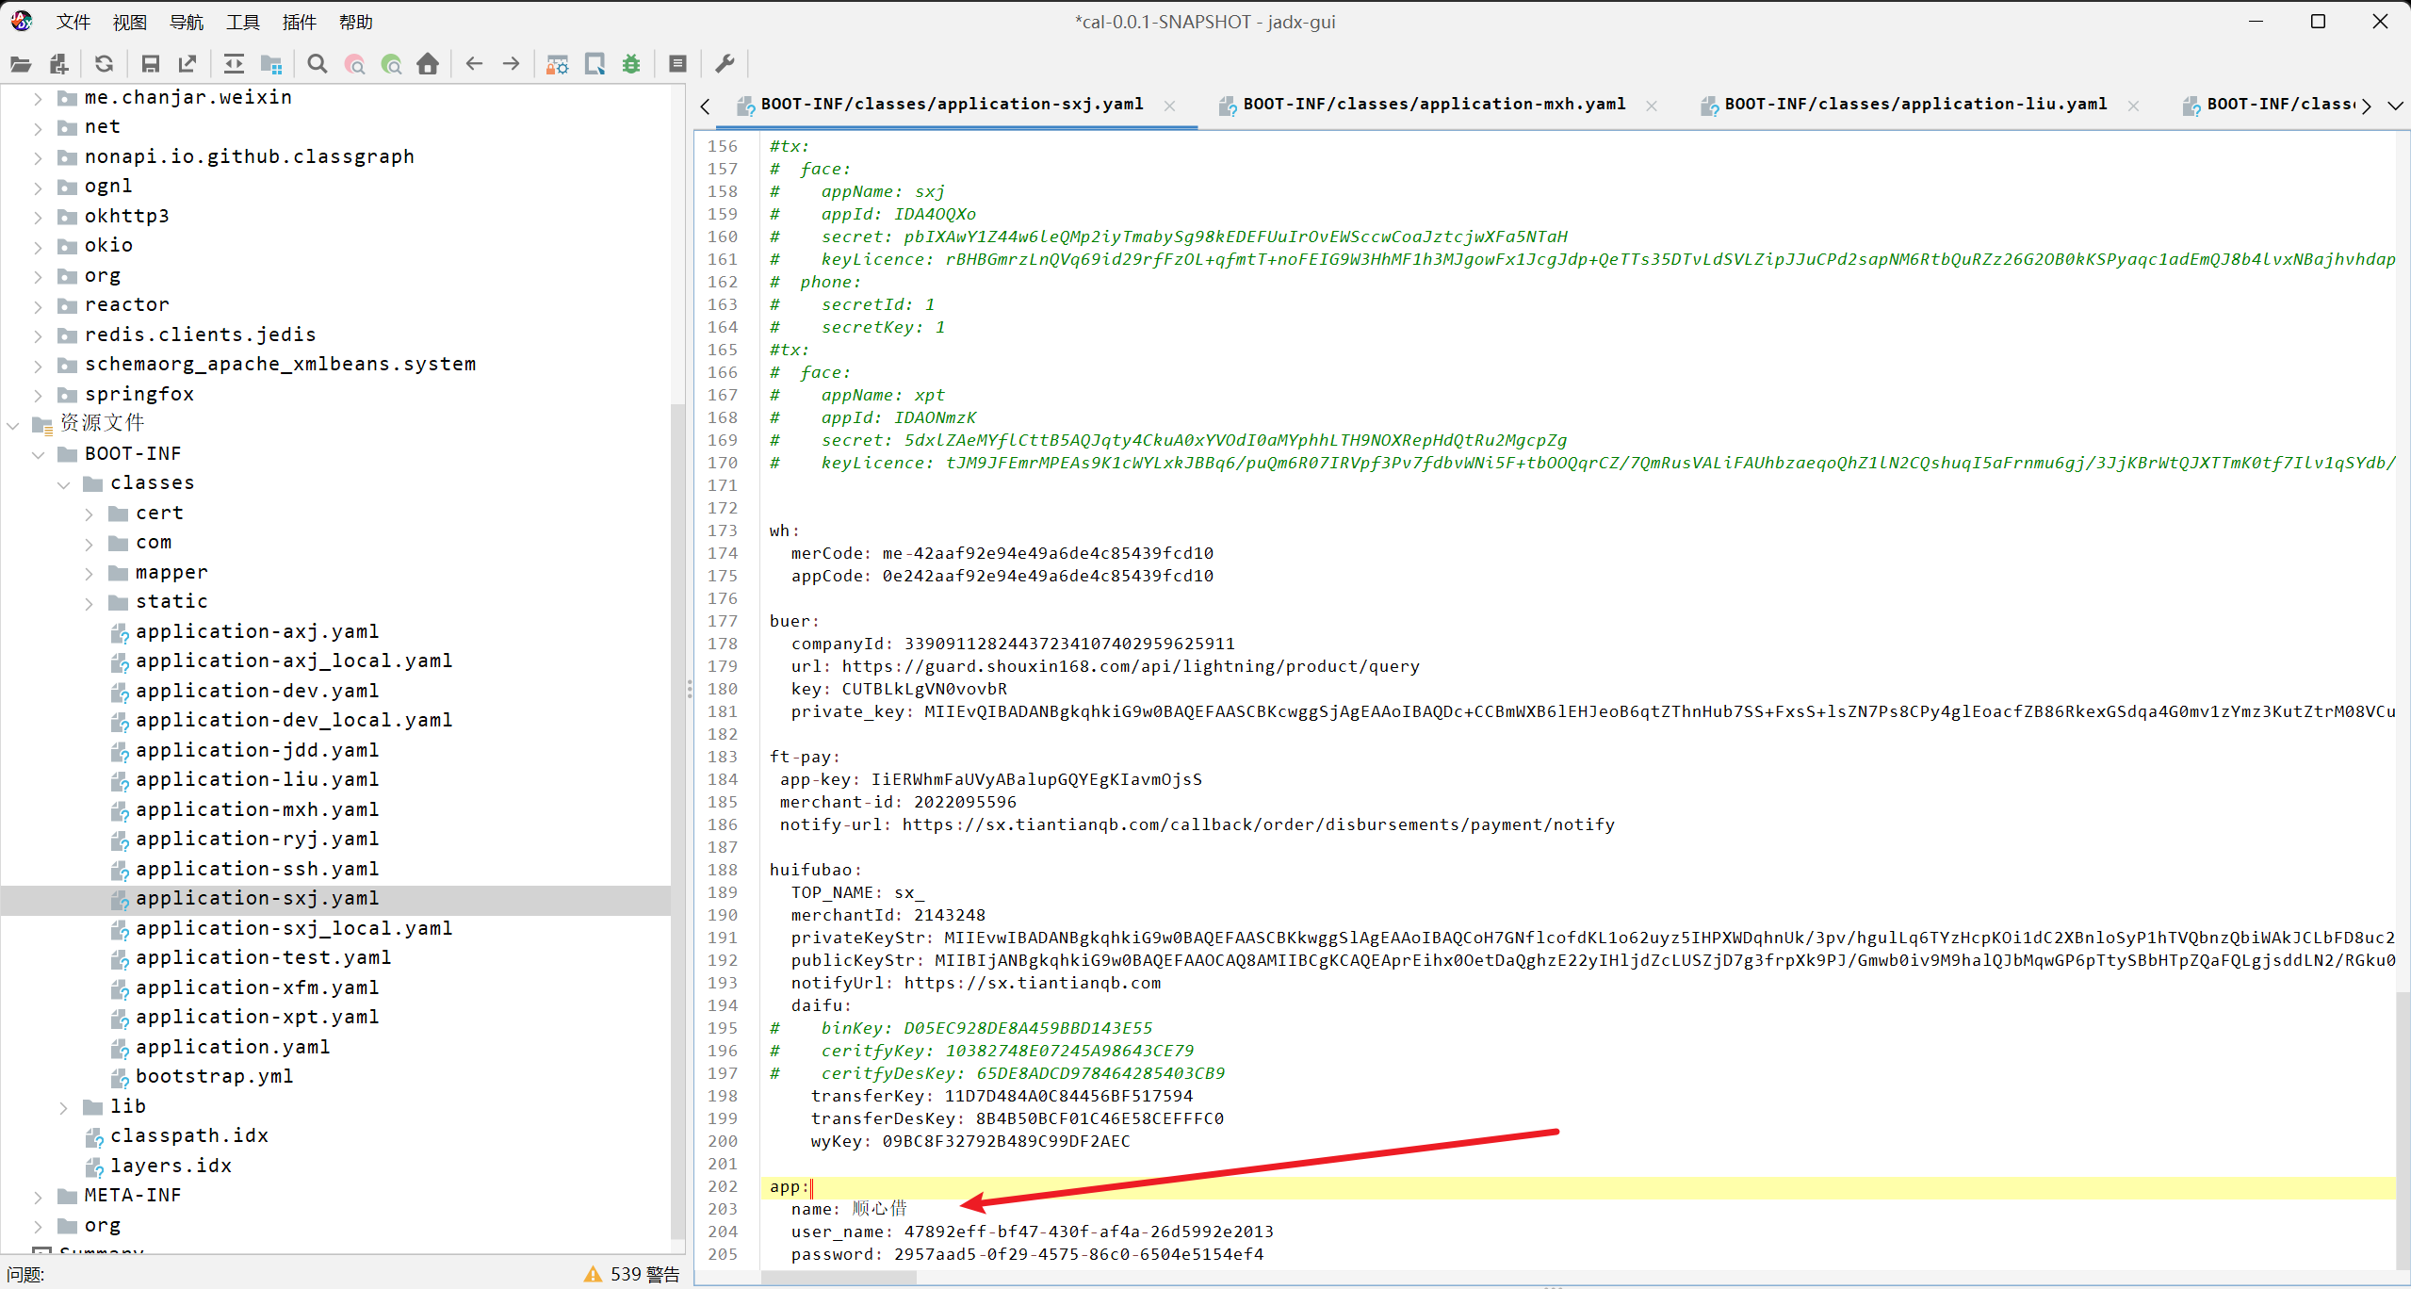Open the 导航 menu
Screen dimensions: 2411x1289
(186, 22)
